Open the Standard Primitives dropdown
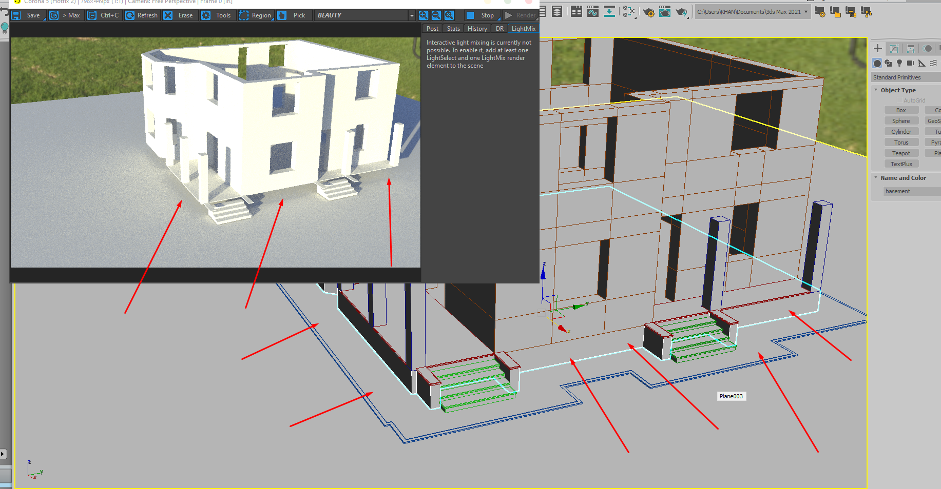 906,77
